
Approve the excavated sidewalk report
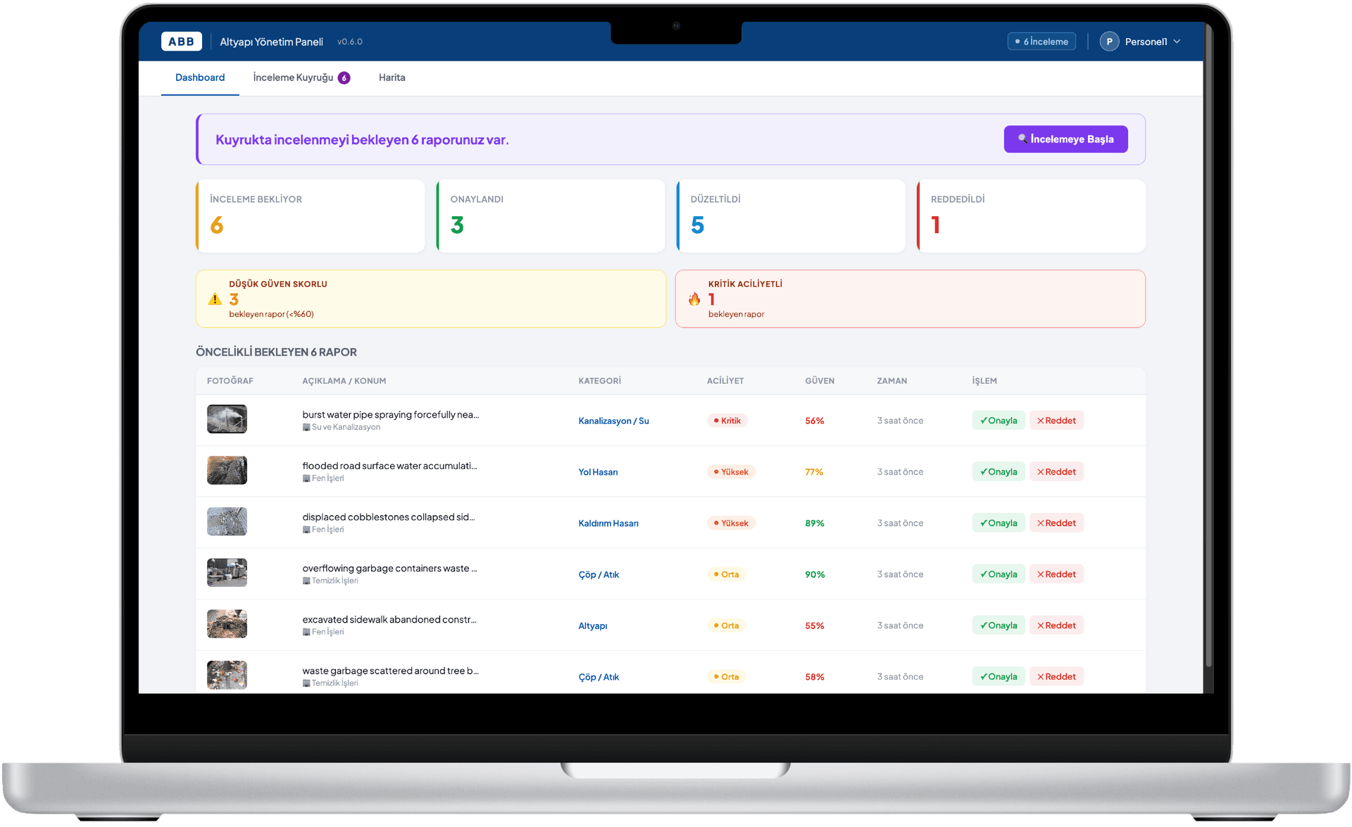(x=999, y=626)
